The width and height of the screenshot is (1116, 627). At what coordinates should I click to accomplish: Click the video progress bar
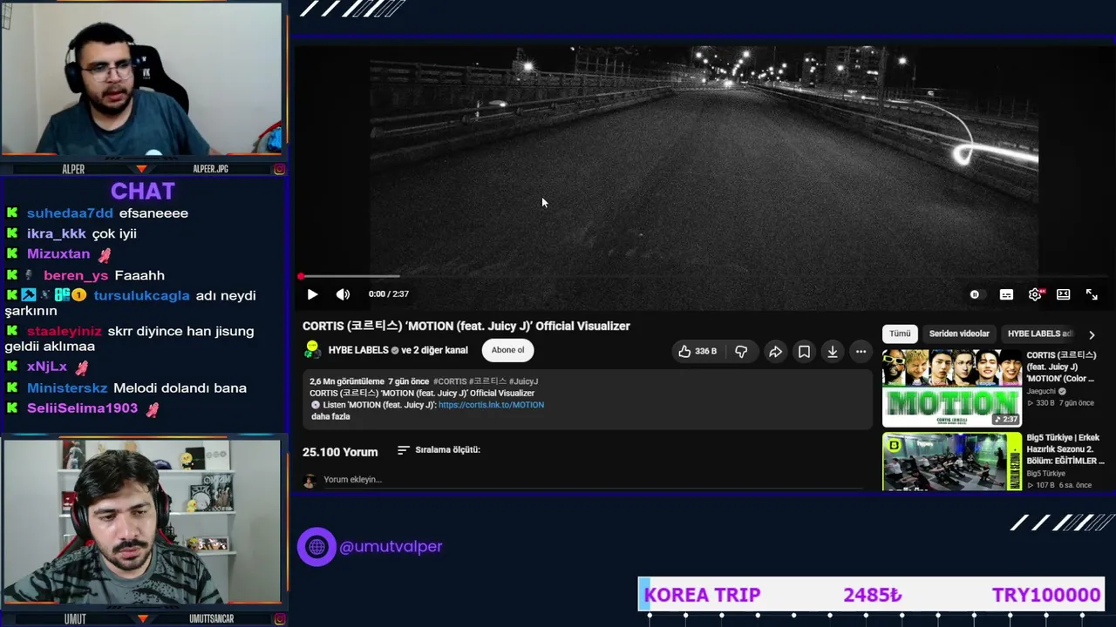pyautogui.click(x=704, y=276)
